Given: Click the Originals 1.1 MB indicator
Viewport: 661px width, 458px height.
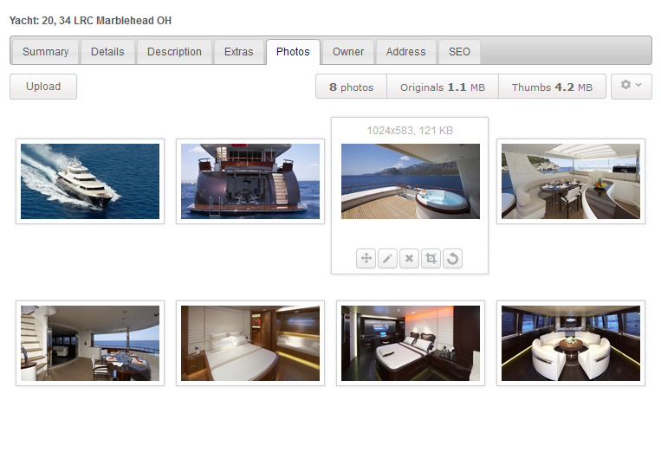Looking at the screenshot, I should click(x=443, y=87).
